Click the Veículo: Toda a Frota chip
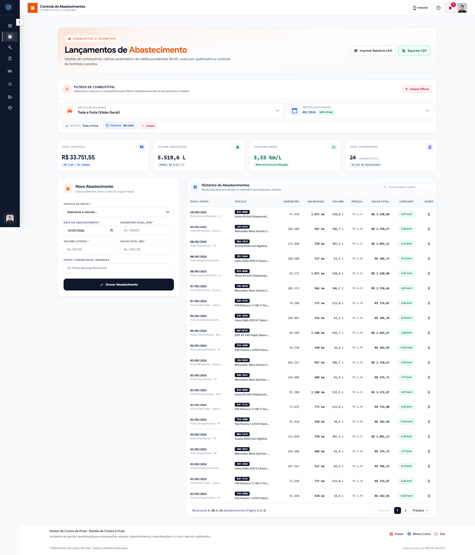 tap(82, 126)
